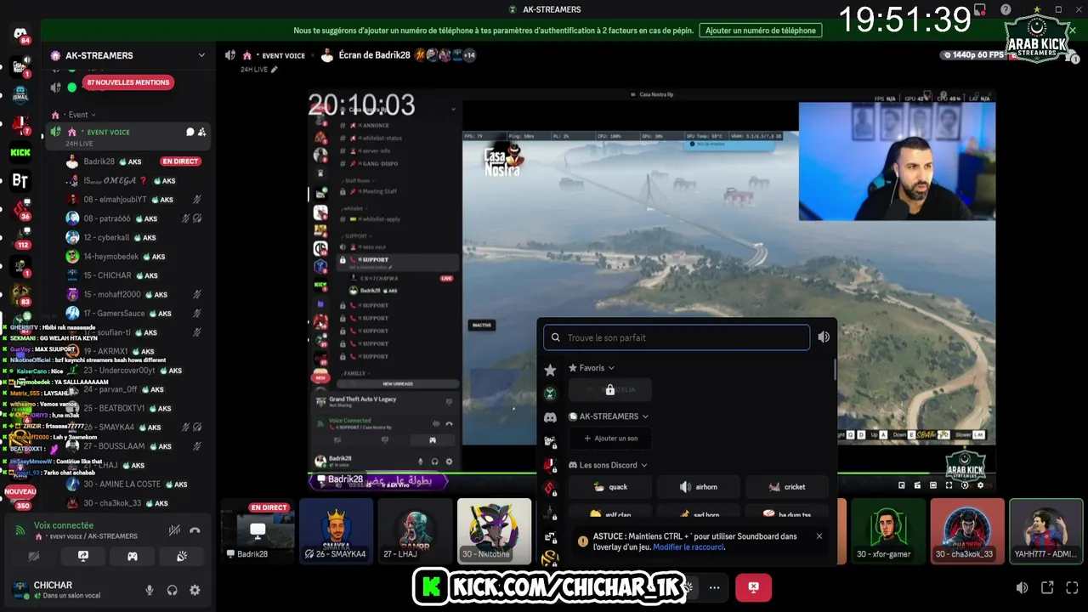Open the KICK server icon in sidebar
The image size is (1088, 612).
[20, 152]
